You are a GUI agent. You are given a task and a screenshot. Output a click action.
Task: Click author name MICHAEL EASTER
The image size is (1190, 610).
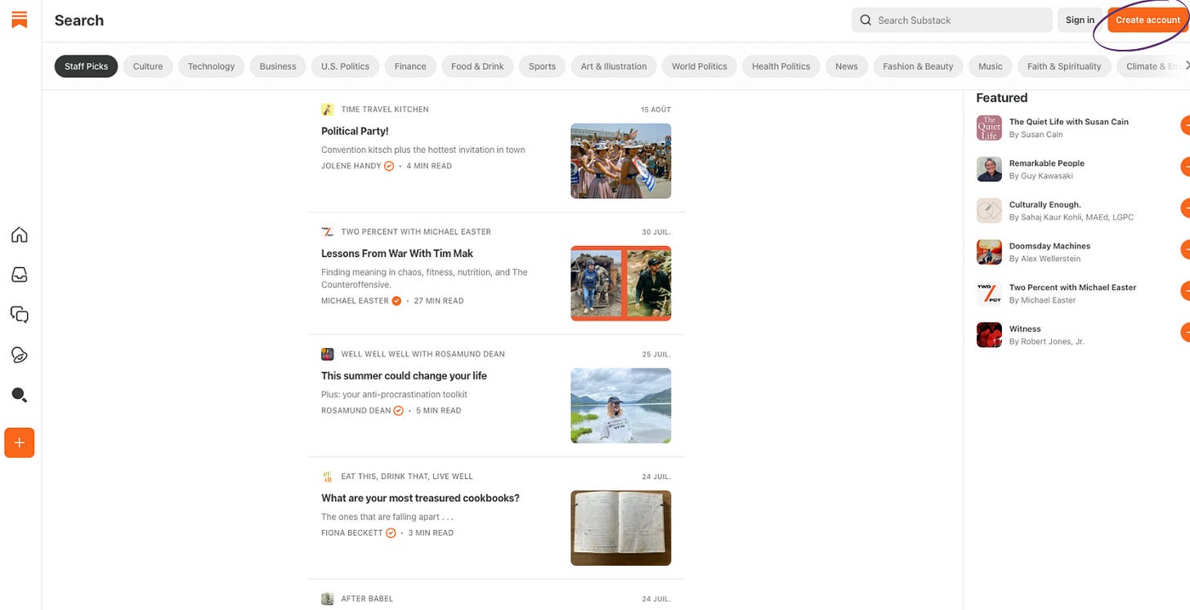tap(355, 301)
